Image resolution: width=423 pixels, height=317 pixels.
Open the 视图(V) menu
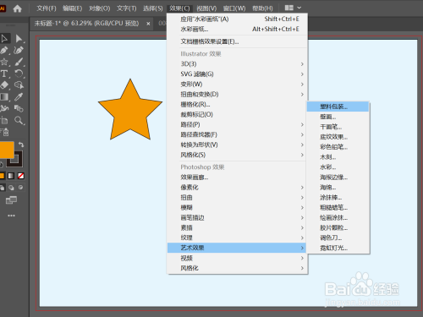[206, 8]
